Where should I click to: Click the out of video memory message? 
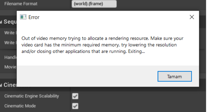(x=102, y=45)
